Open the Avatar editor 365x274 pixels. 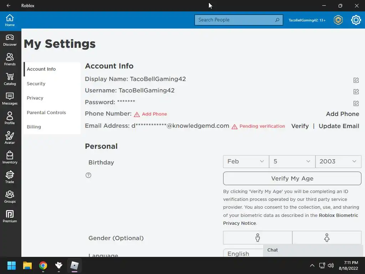click(10, 138)
